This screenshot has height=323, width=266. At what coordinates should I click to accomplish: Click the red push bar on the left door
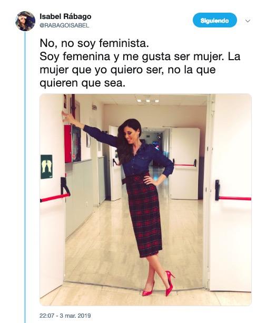click(x=55, y=193)
